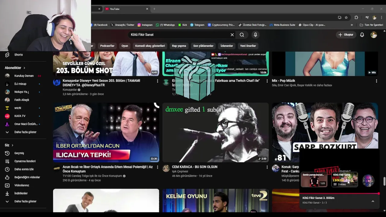Screen dimensions: 386x217
Task: Open Konuşanlar channel avatar
Action: (57, 82)
